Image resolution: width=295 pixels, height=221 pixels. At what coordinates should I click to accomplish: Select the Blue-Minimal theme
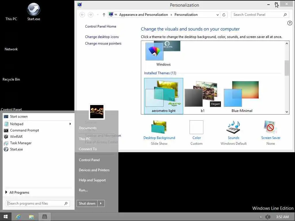click(242, 96)
